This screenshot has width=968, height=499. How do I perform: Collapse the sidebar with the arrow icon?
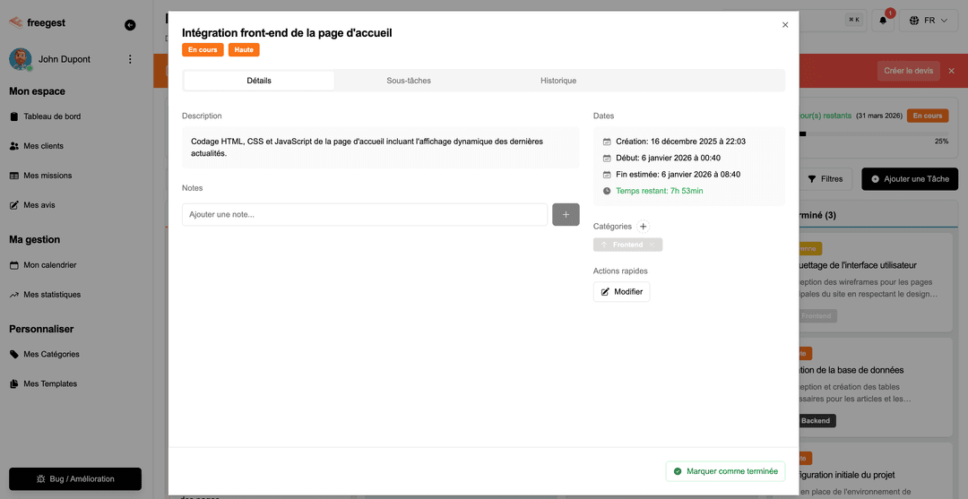click(x=130, y=25)
